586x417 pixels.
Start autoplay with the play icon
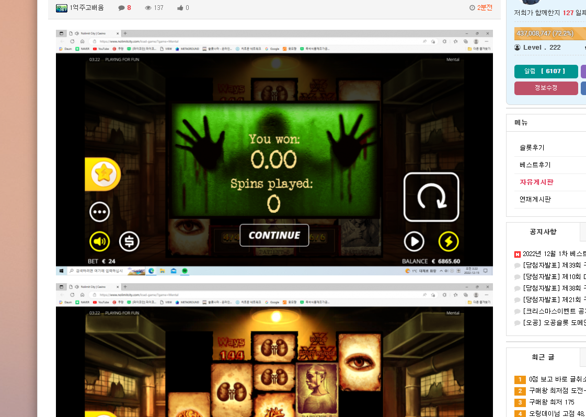414,241
